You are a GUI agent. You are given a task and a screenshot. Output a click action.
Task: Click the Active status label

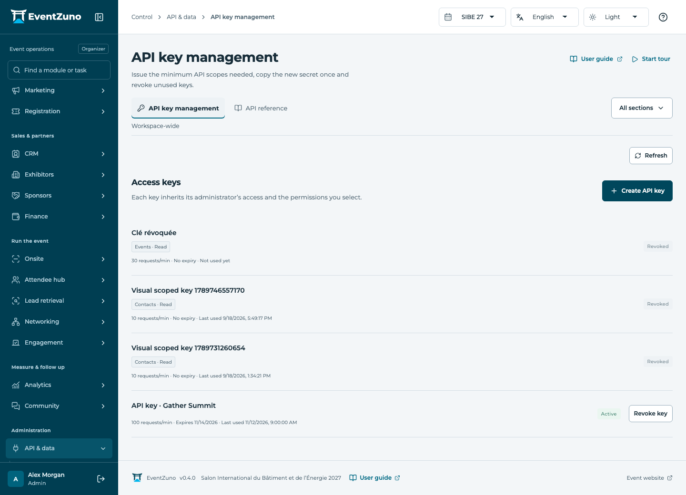coord(609,414)
